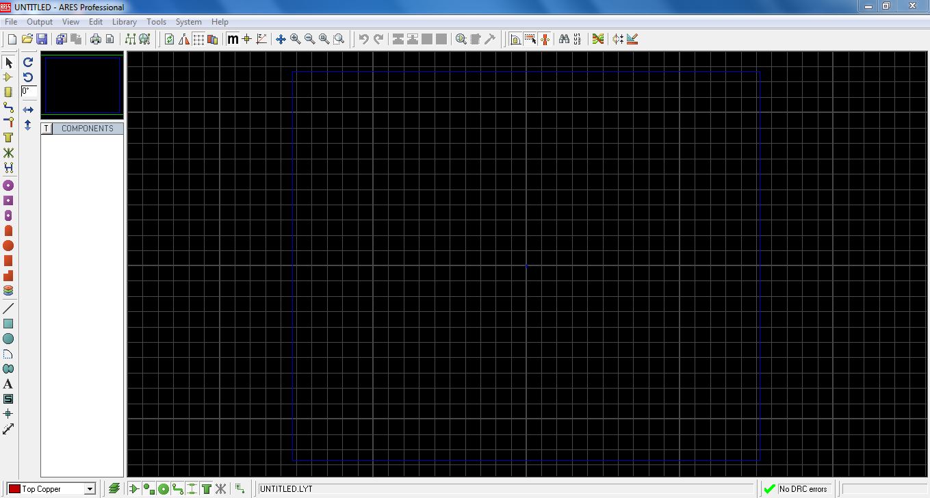Open the Top Copper layer dropdown
930x498 pixels.
[90, 489]
